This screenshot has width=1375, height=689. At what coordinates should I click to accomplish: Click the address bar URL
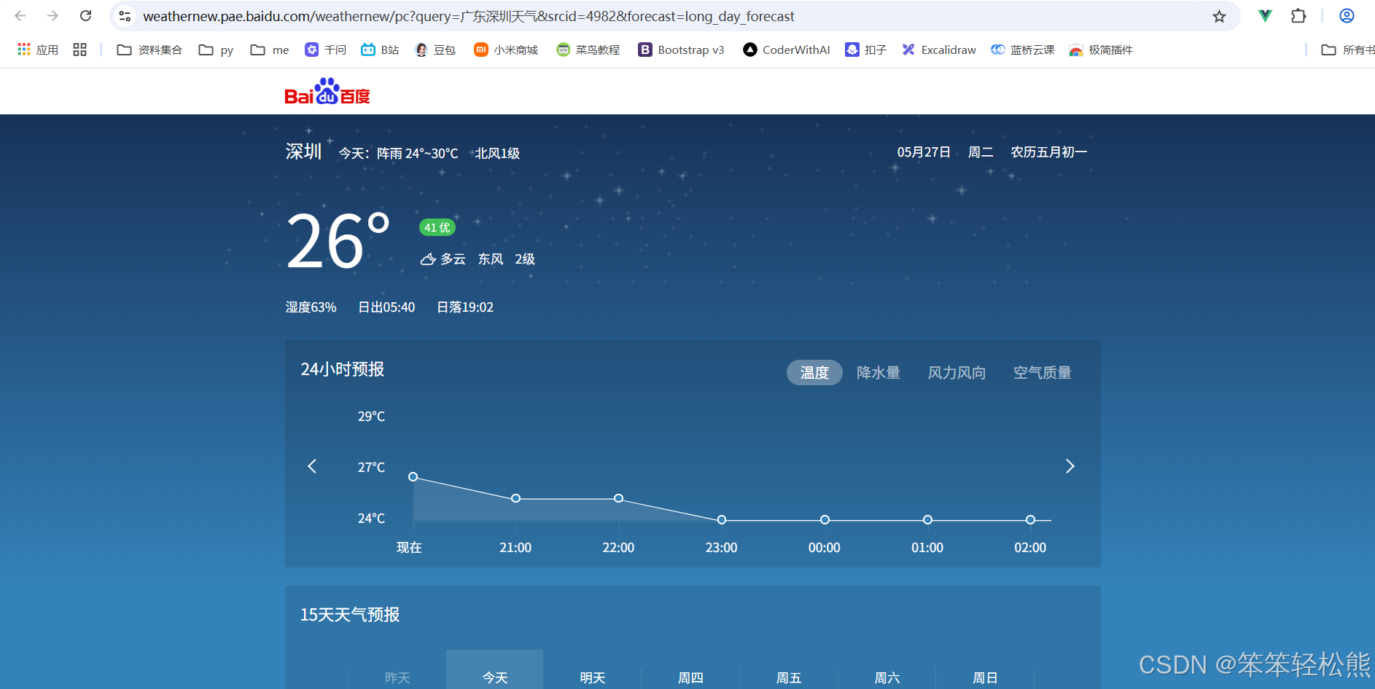[x=469, y=16]
